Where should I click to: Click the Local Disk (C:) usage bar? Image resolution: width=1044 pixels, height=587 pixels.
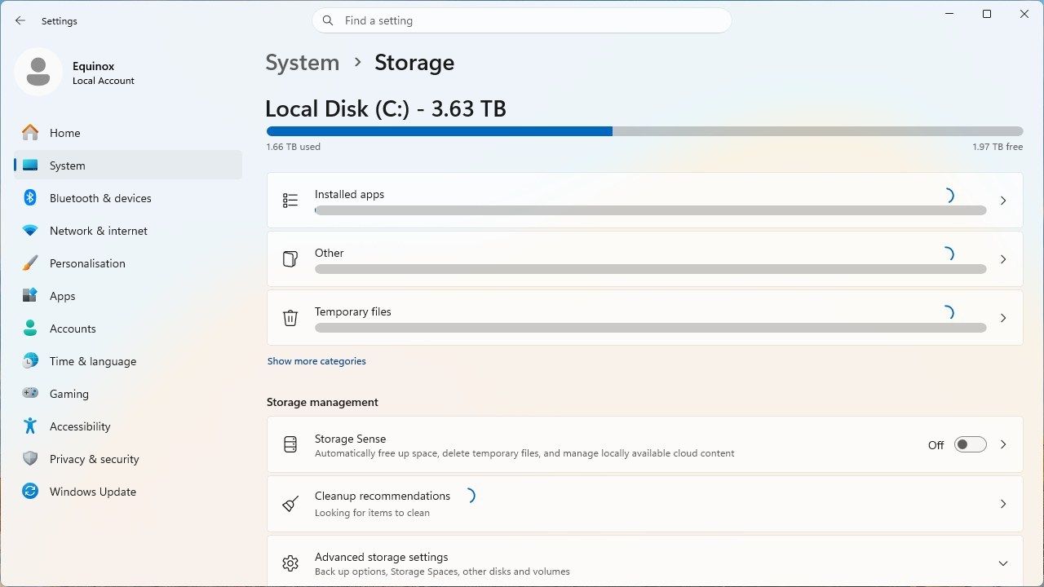pos(644,131)
